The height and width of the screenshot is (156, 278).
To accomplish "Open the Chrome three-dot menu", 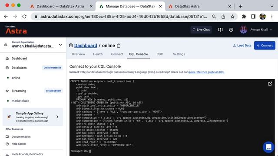I will pos(272,16).
